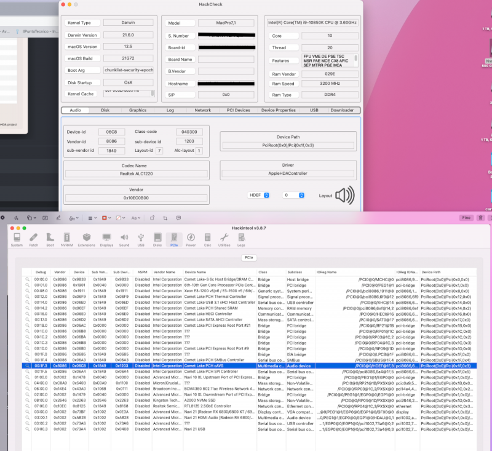Image resolution: width=492 pixels, height=451 pixels.
Task: Sort table by the Device Path column header
Action: 448,272
